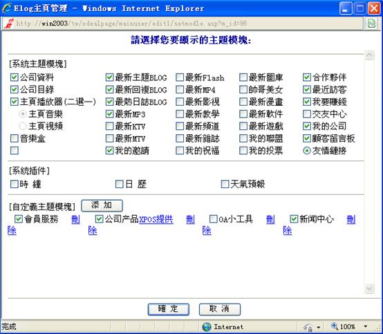Click the 確定 confirm button

click(168, 309)
